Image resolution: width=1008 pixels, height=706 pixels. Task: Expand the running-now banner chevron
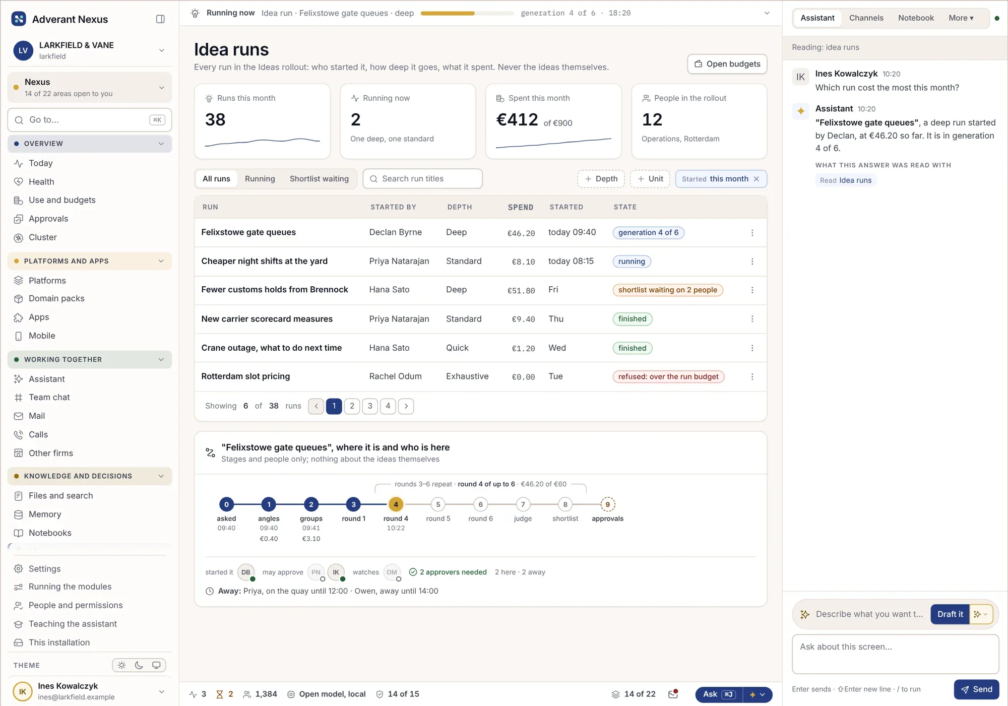tap(767, 13)
